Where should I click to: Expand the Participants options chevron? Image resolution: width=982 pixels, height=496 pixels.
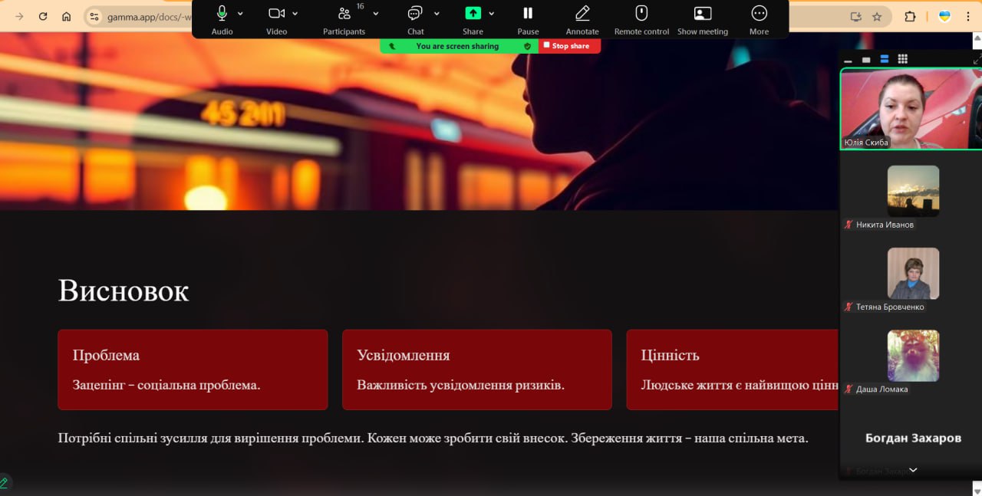coord(376,13)
